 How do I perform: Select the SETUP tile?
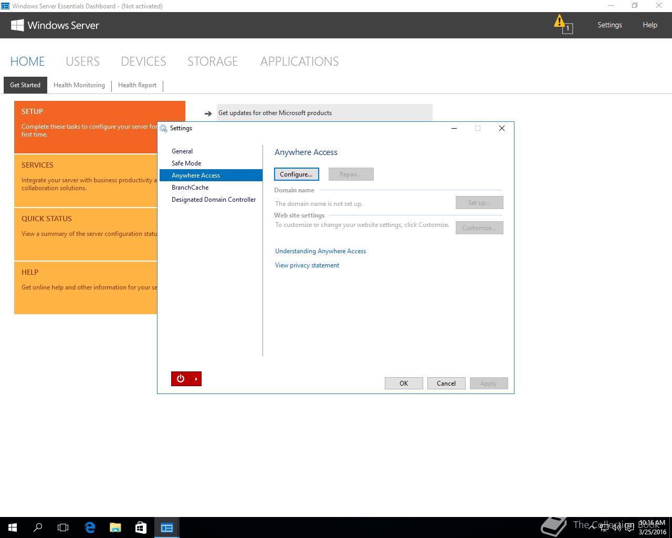[86, 127]
